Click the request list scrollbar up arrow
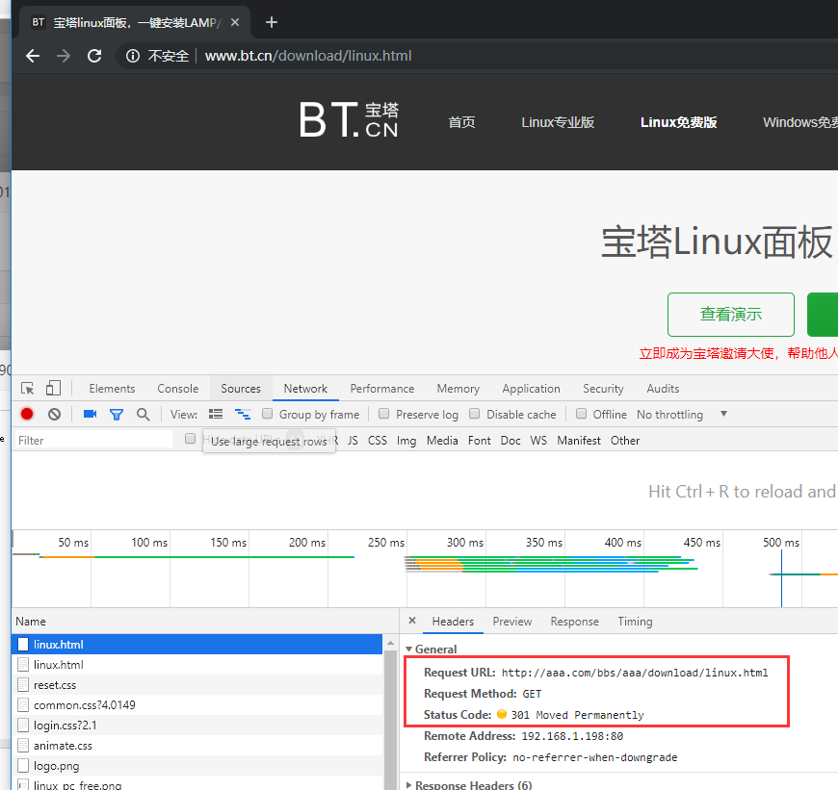Viewport: 838px width, 790px height. click(x=390, y=643)
